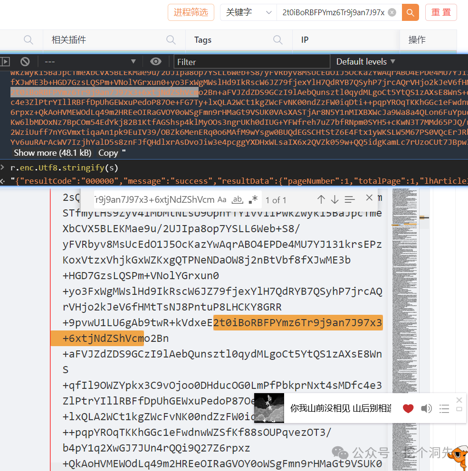Image resolution: width=468 pixels, height=471 pixels.
Task: Click the volume speaker icon in player
Action: tap(426, 408)
